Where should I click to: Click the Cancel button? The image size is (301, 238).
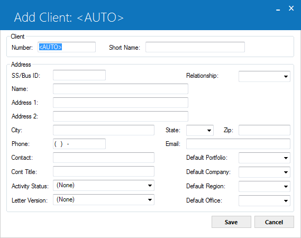pos(274,222)
